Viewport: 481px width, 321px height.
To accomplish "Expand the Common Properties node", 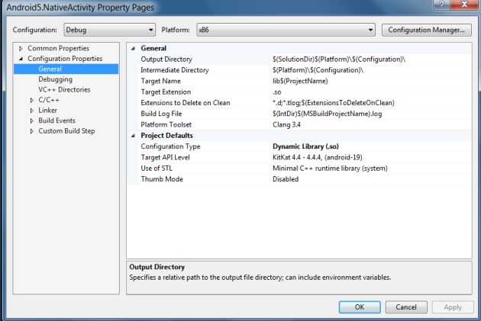I will pyautogui.click(x=21, y=48).
